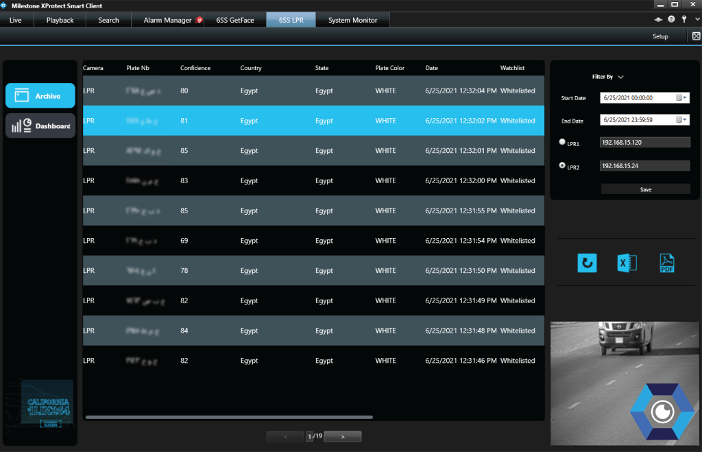Select the row with confidence 69
Viewport: 702px width, 452px height.
313,241
